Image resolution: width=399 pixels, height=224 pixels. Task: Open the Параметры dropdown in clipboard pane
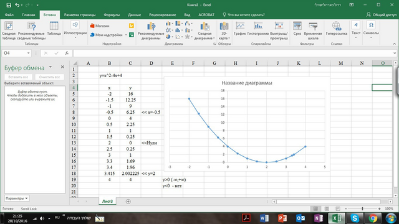pyautogui.click(x=17, y=198)
